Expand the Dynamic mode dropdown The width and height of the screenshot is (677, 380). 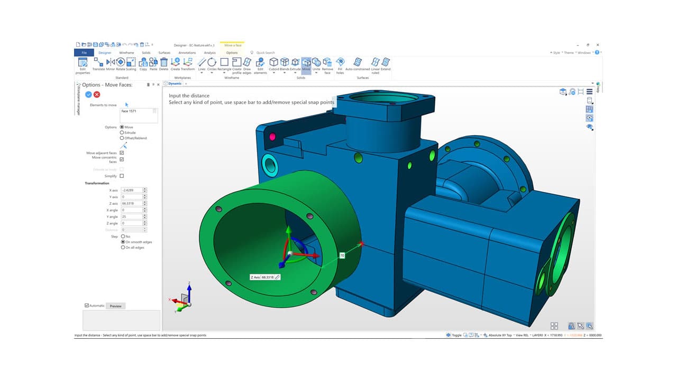(x=186, y=83)
